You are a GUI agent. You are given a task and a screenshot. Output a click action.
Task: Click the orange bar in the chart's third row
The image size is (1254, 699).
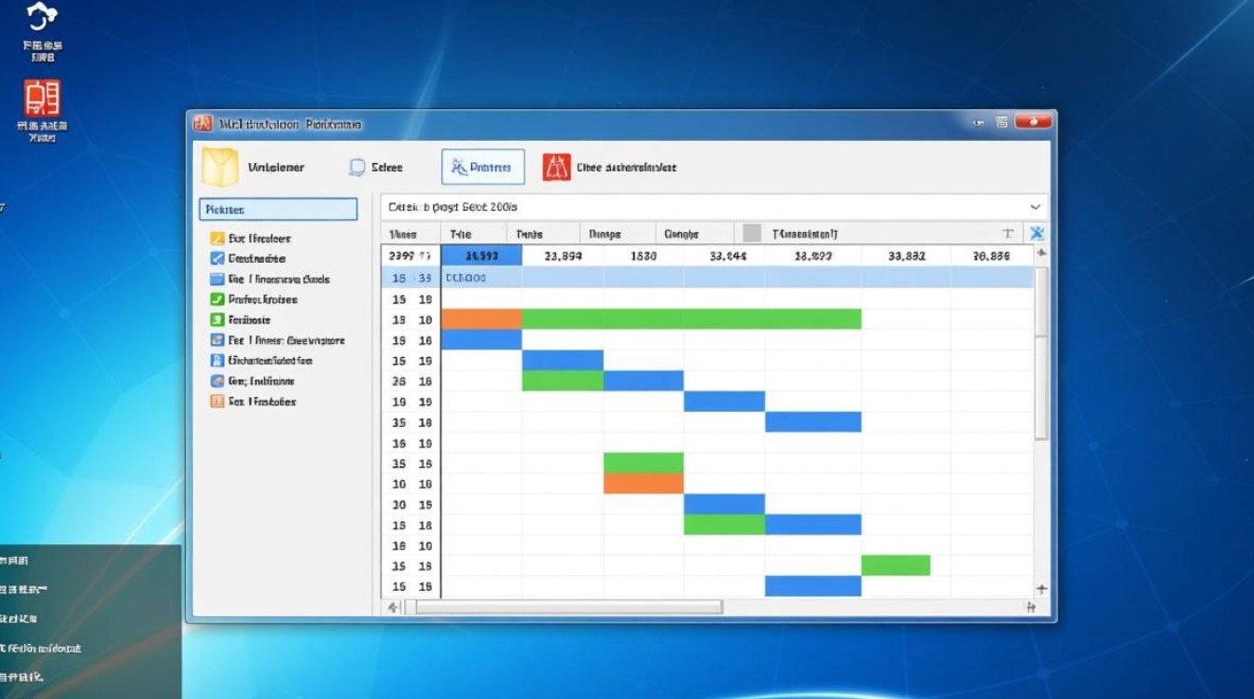pos(481,320)
